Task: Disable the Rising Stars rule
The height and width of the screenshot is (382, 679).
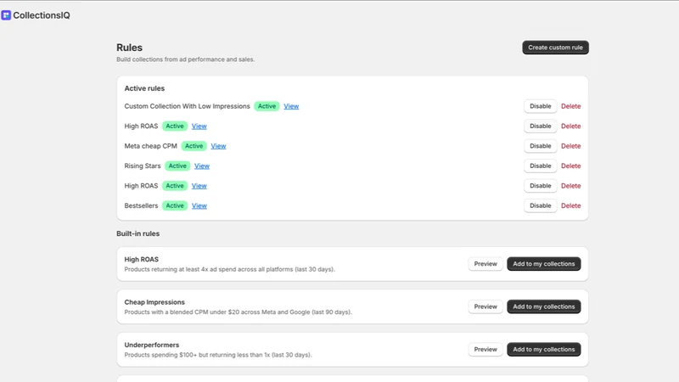Action: coord(540,166)
